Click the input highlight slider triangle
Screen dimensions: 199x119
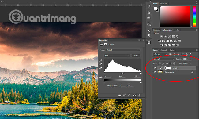[141, 73]
